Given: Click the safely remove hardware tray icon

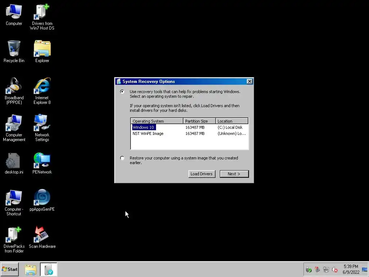Looking at the screenshot, I should coord(308,269).
